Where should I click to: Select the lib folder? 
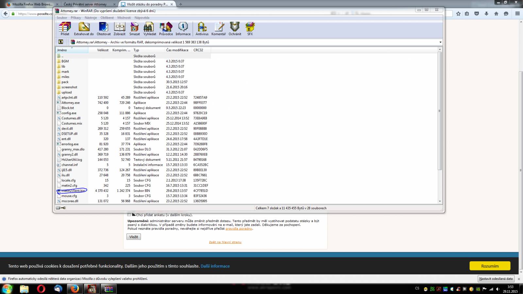[63, 66]
